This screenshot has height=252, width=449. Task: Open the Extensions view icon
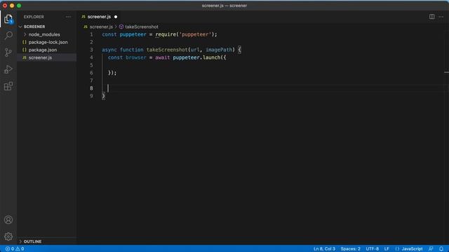[x=8, y=86]
